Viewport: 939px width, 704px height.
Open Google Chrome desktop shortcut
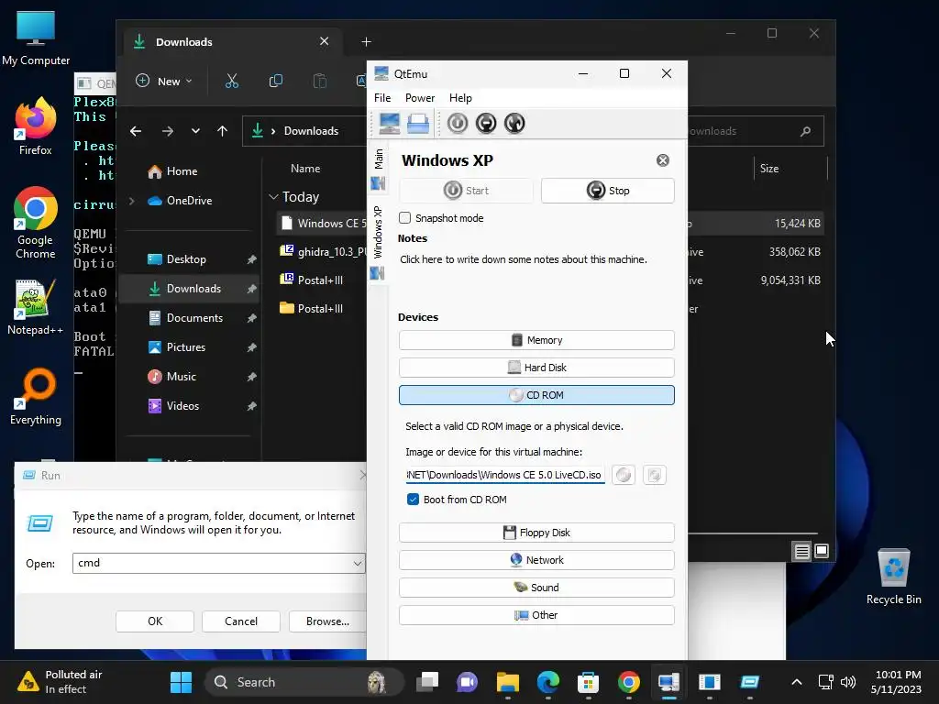pyautogui.click(x=36, y=224)
